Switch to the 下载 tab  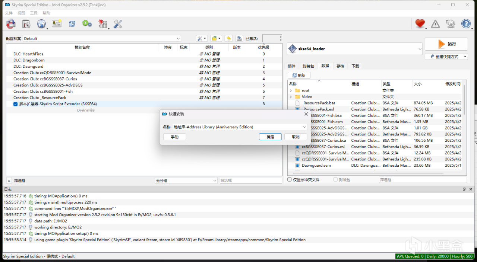point(355,66)
